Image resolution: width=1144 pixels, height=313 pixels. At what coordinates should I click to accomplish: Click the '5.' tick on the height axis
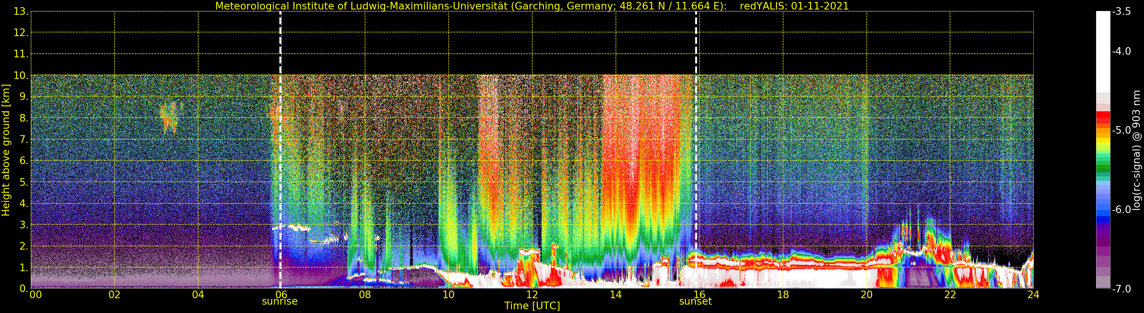click(x=24, y=182)
